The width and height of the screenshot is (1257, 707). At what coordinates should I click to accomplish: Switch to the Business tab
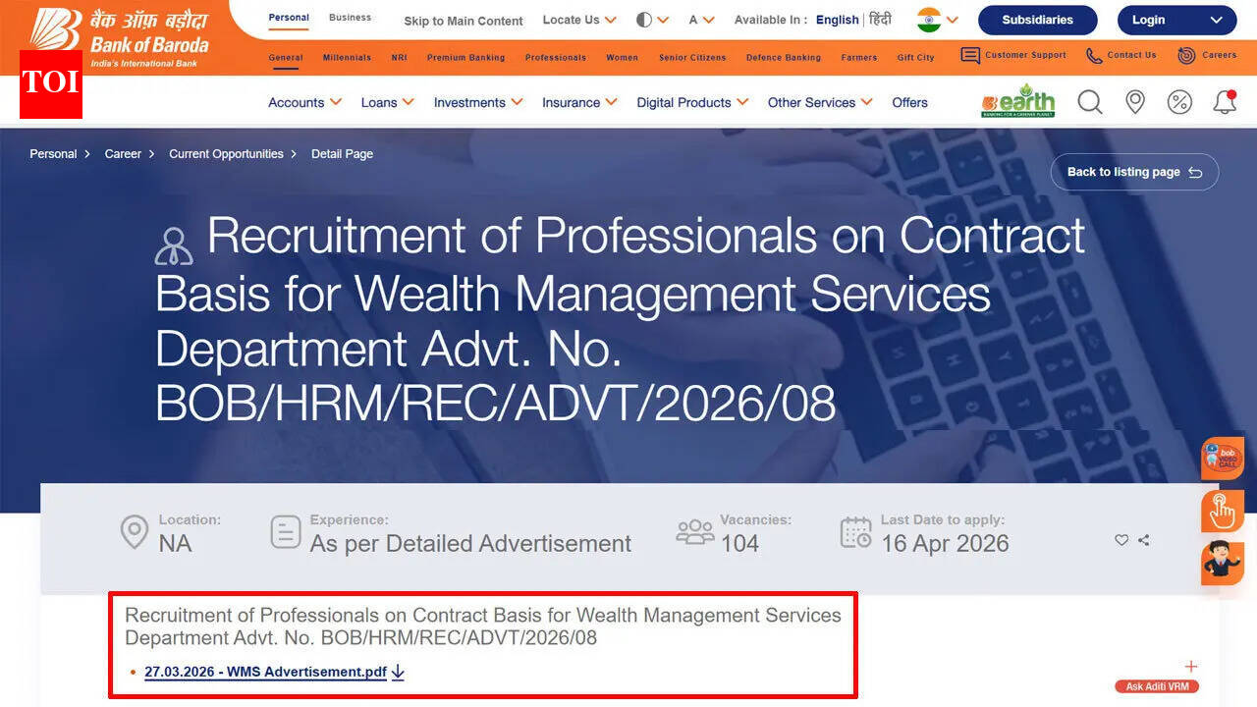click(350, 17)
